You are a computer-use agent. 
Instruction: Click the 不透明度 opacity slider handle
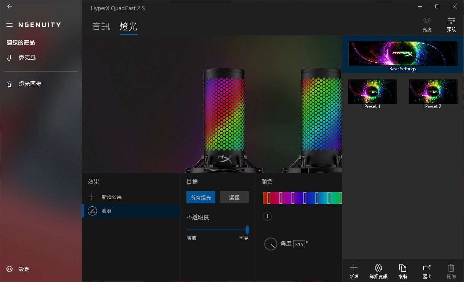247,230
